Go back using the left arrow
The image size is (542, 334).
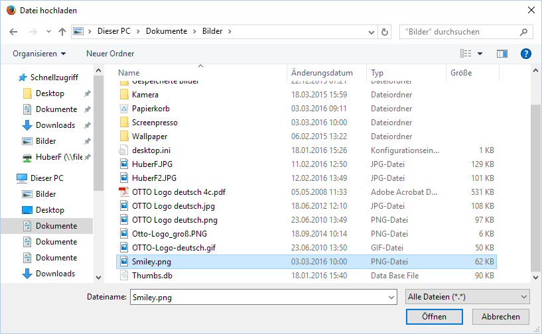point(13,32)
